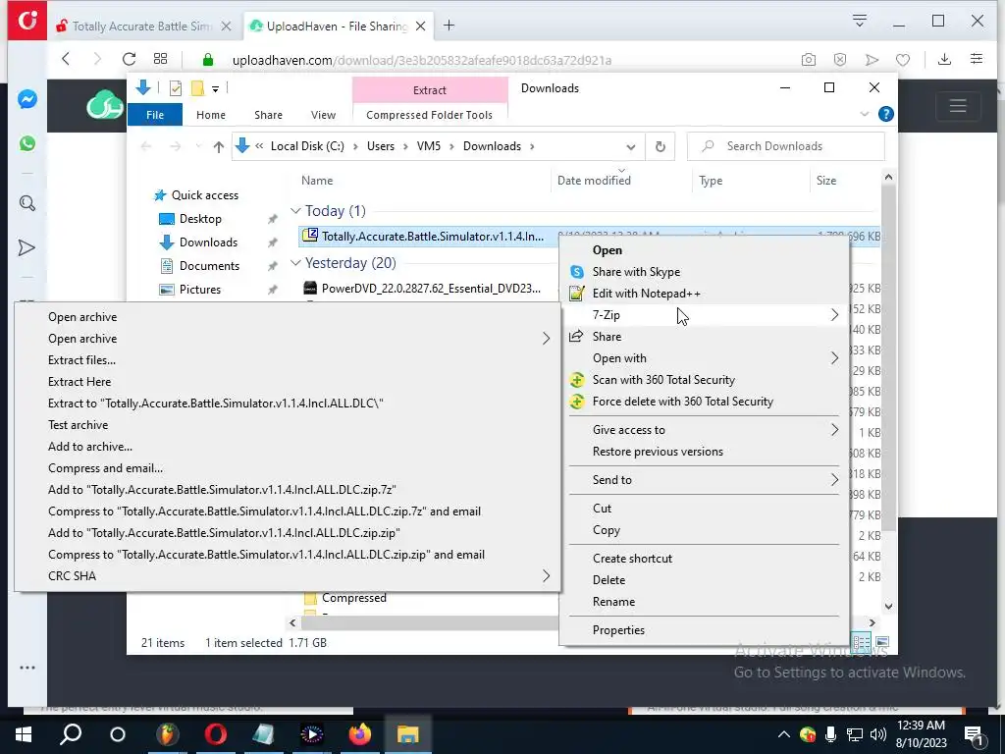This screenshot has width=1005, height=754.
Task: Choose Extract Here in 7-Zip menu
Action: 288,382
